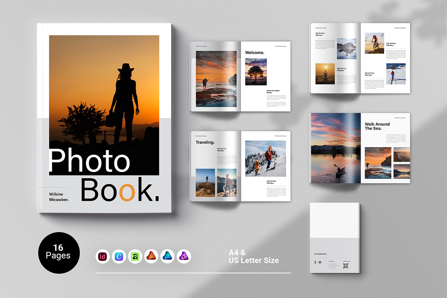
Task: Select the cover silhouette woman photo
Action: click(x=104, y=105)
